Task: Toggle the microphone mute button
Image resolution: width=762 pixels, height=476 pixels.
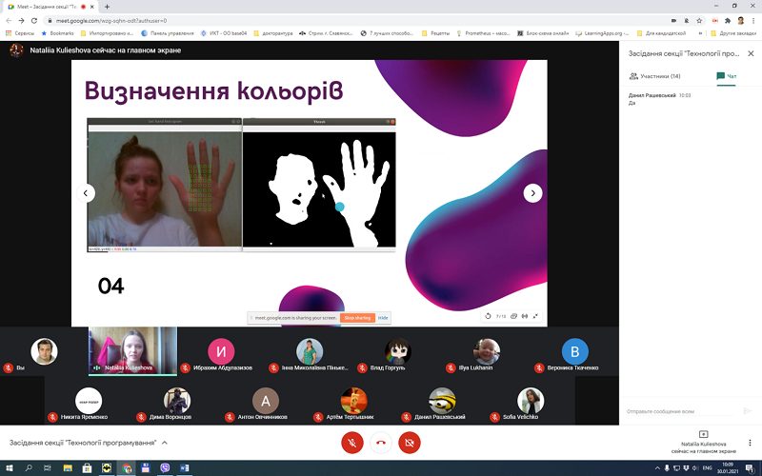Action: (x=352, y=443)
